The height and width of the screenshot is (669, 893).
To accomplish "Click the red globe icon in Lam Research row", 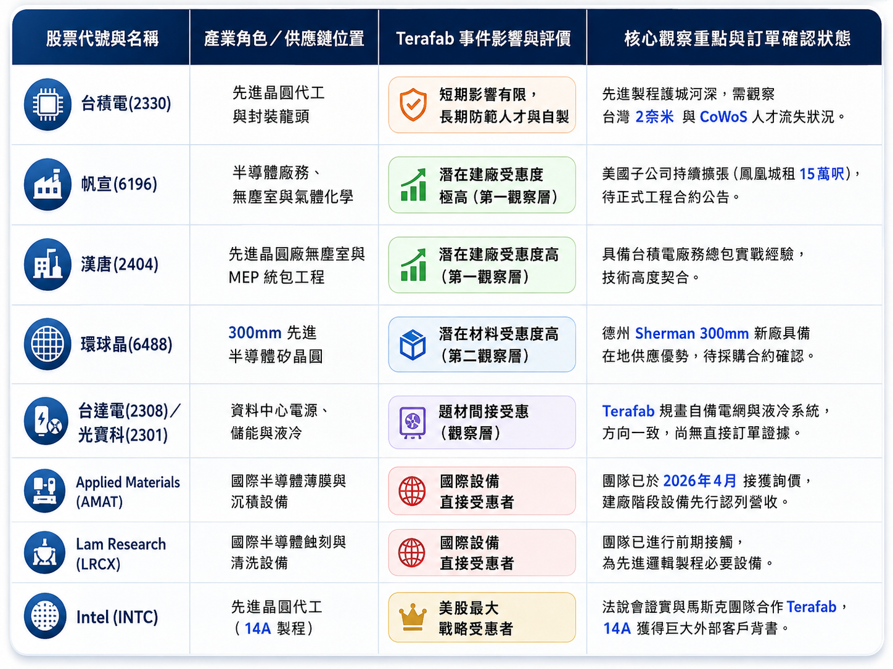I will tap(412, 553).
